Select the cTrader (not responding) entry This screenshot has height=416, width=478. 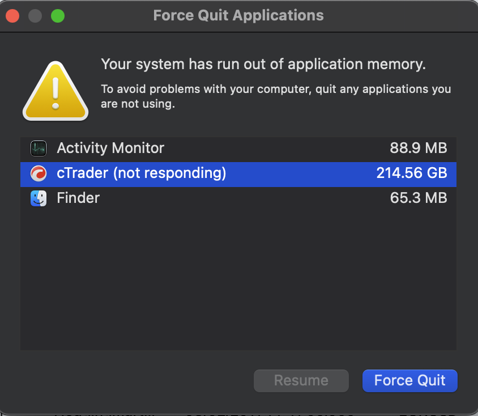(238, 175)
